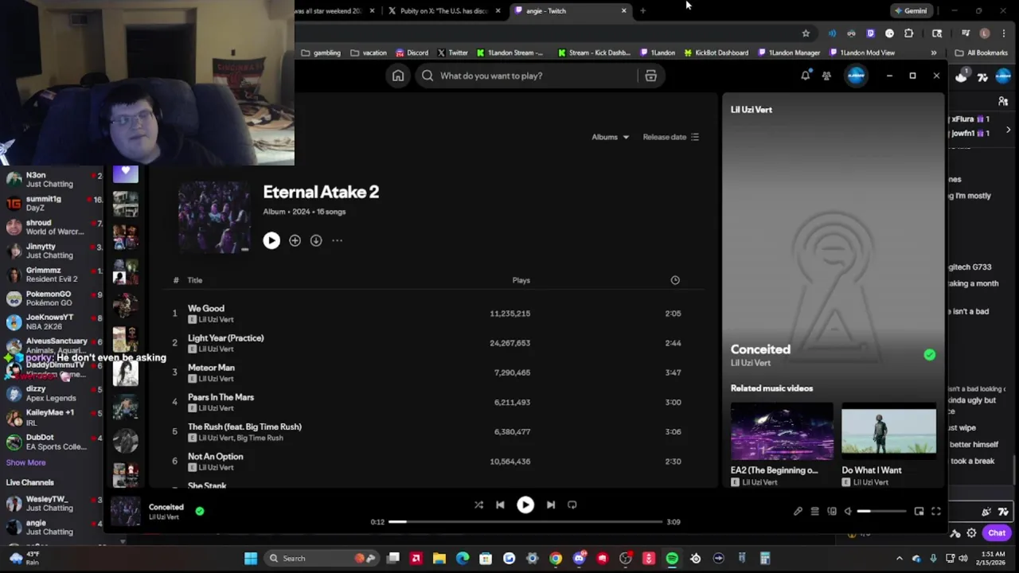
Task: Open Connect to a device
Action: coord(832,511)
